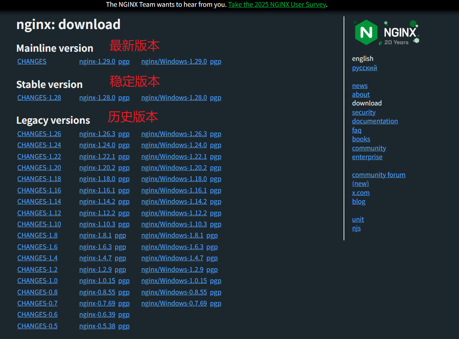
Task: Download nginx-1.29.0 mainline source
Action: (97, 61)
